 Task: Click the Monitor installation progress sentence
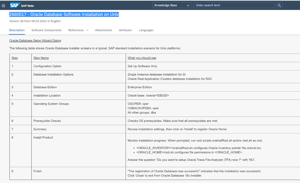tap(195, 141)
